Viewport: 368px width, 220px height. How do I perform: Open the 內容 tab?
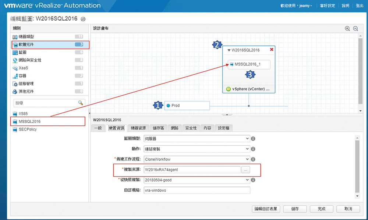pos(207,128)
